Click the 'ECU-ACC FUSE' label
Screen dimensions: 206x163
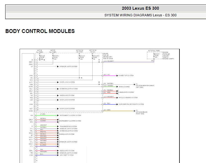coord(96,57)
